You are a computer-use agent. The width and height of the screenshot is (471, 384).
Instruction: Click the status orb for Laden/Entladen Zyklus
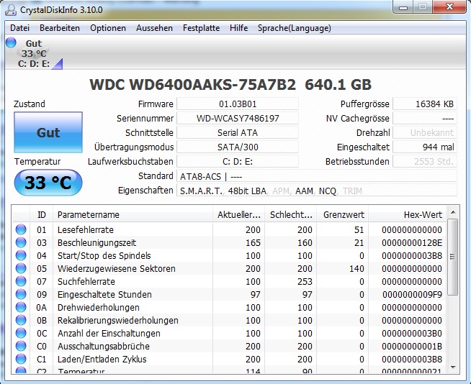21,359
